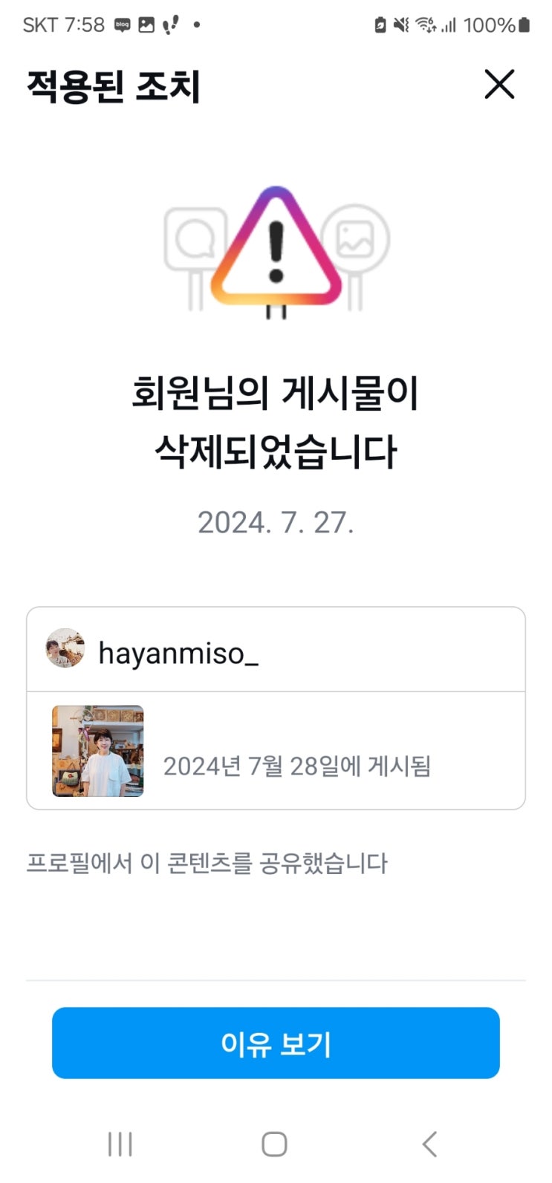
Task: Open the removed post thumbnail
Action: point(98,751)
